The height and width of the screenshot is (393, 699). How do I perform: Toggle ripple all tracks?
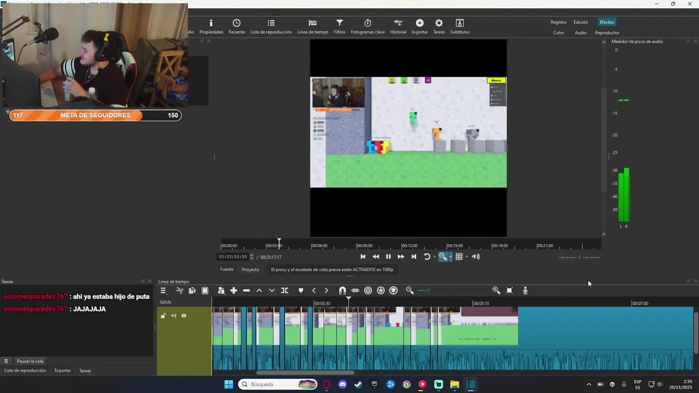pos(381,290)
